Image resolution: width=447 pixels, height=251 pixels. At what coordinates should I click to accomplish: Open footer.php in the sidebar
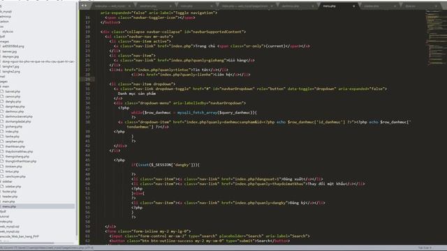(x=9, y=192)
